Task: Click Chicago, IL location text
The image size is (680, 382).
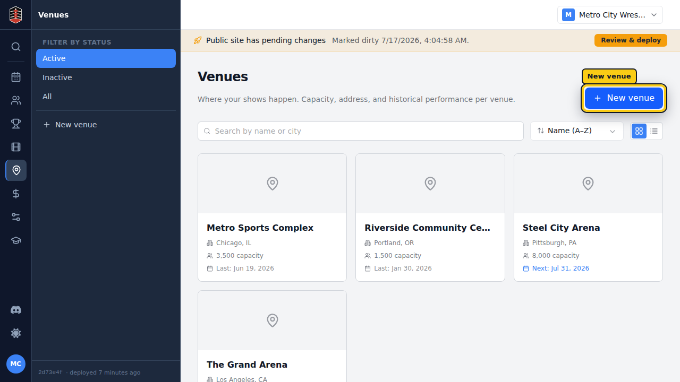Action: tap(234, 243)
